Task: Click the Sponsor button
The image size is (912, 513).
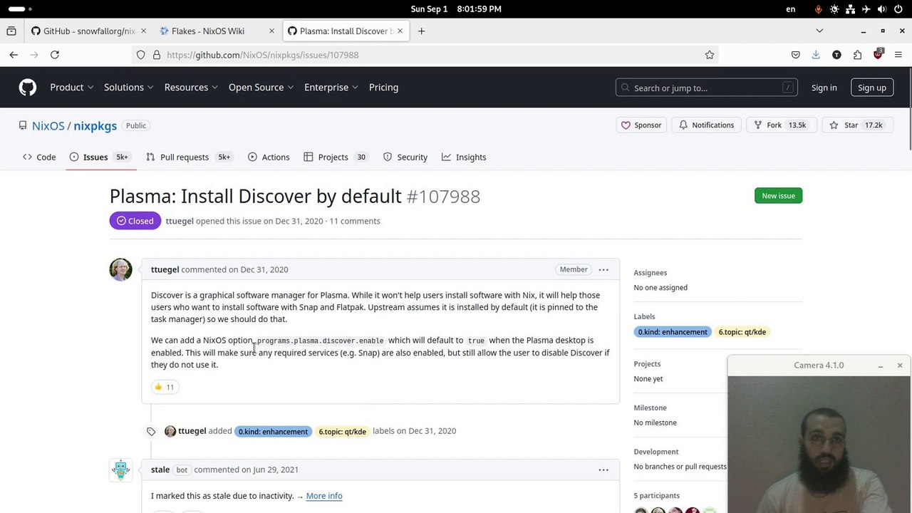Action: click(x=641, y=125)
